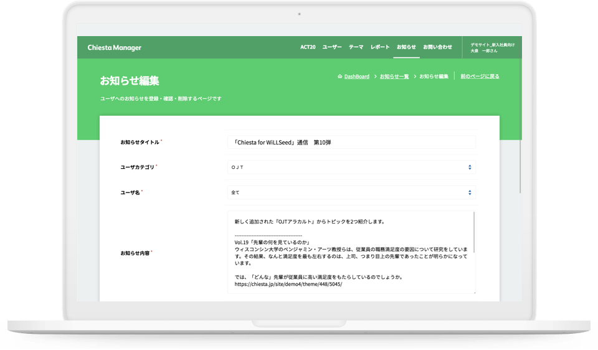
Task: Click the textarea's inner scrollbar
Action: [474, 232]
